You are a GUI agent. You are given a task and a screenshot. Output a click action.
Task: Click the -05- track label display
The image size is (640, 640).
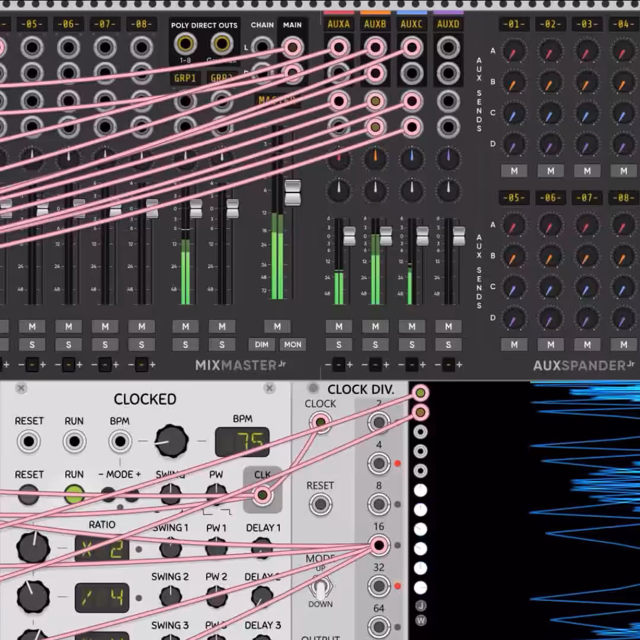point(32,24)
